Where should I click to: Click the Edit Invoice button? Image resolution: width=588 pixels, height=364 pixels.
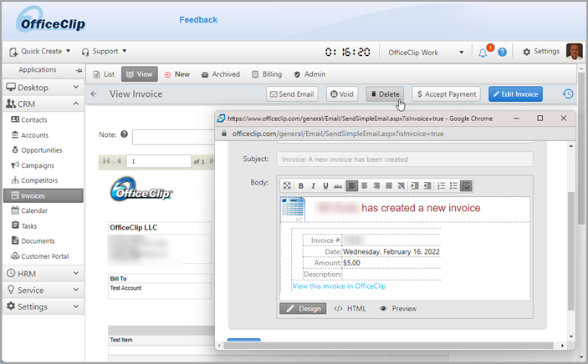click(x=515, y=94)
